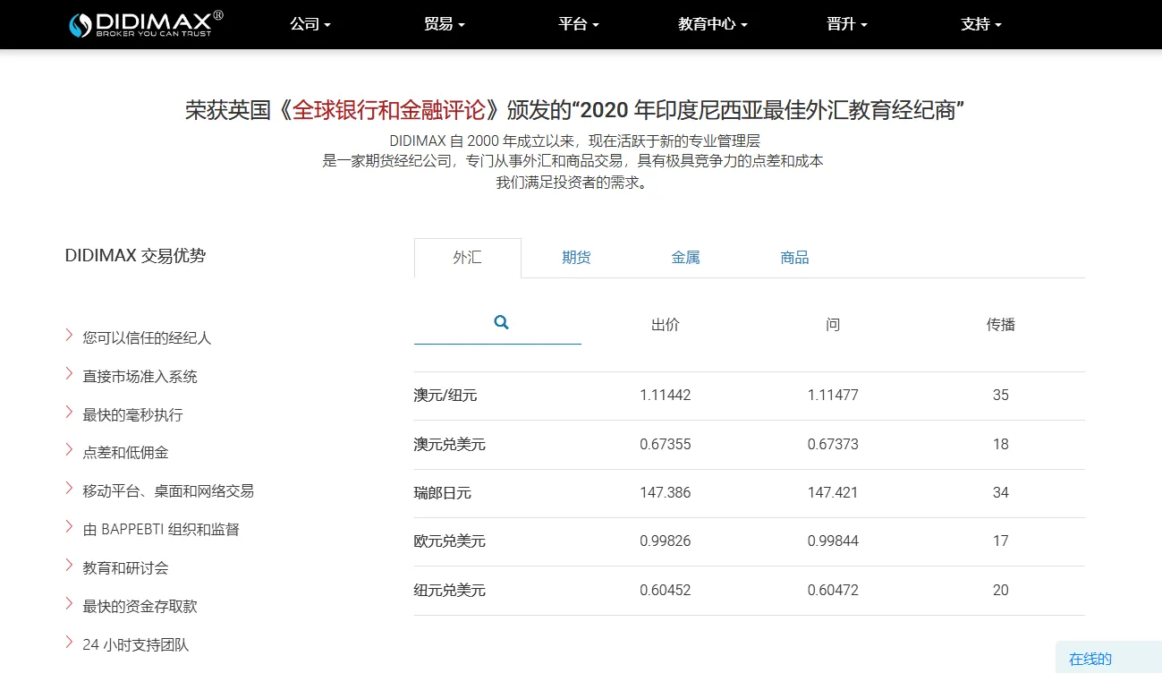Click 由 BAPPEBTI 组织和监督 item

(x=161, y=529)
